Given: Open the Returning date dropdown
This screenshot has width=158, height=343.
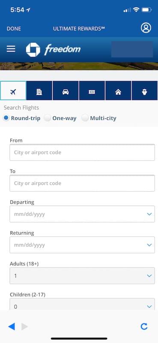Looking at the screenshot, I should coord(82,245).
